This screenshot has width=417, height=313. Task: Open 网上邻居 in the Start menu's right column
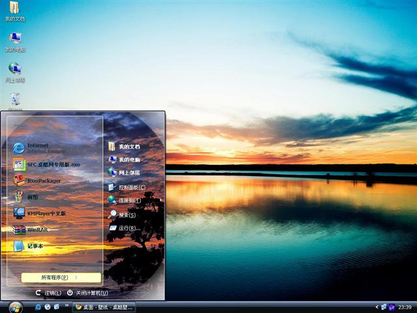124,172
